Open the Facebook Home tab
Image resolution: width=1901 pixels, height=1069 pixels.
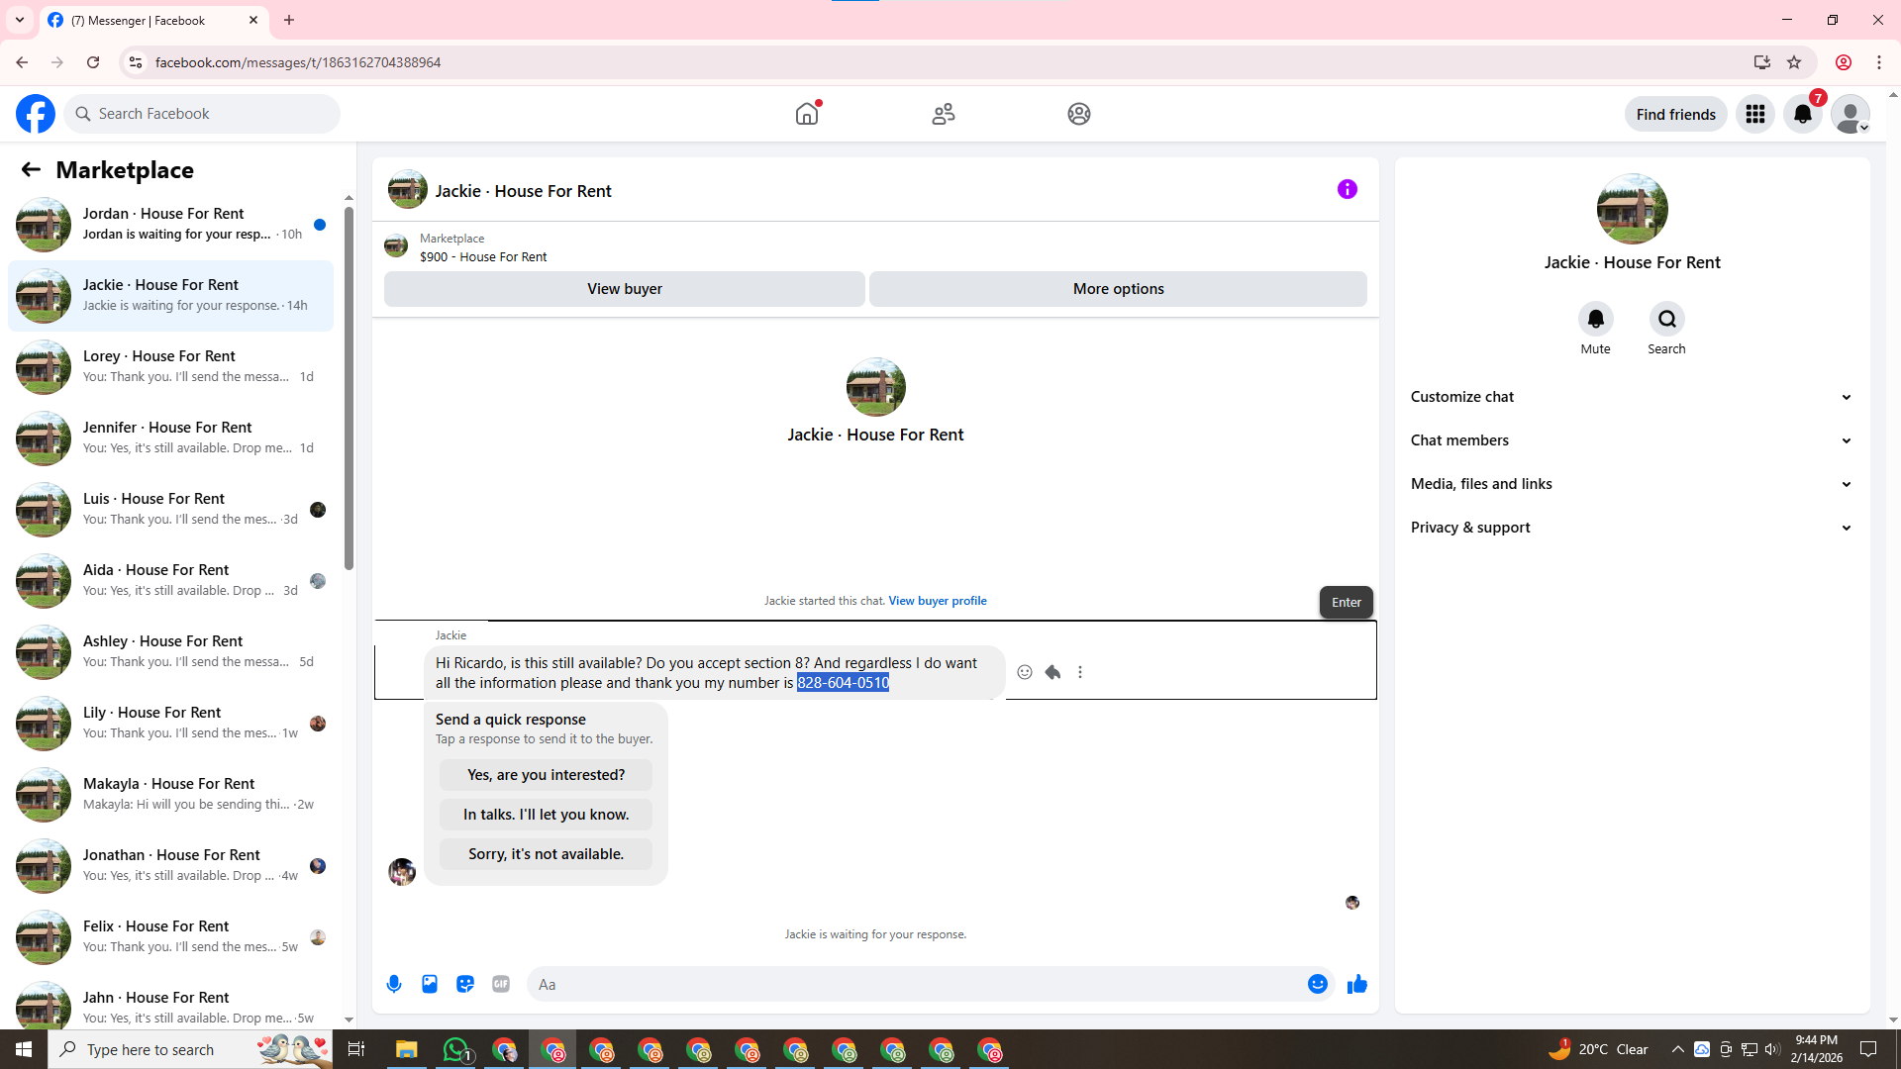point(807,114)
